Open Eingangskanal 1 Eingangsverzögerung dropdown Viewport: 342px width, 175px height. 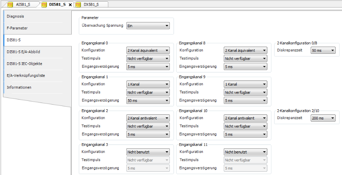click(x=148, y=100)
